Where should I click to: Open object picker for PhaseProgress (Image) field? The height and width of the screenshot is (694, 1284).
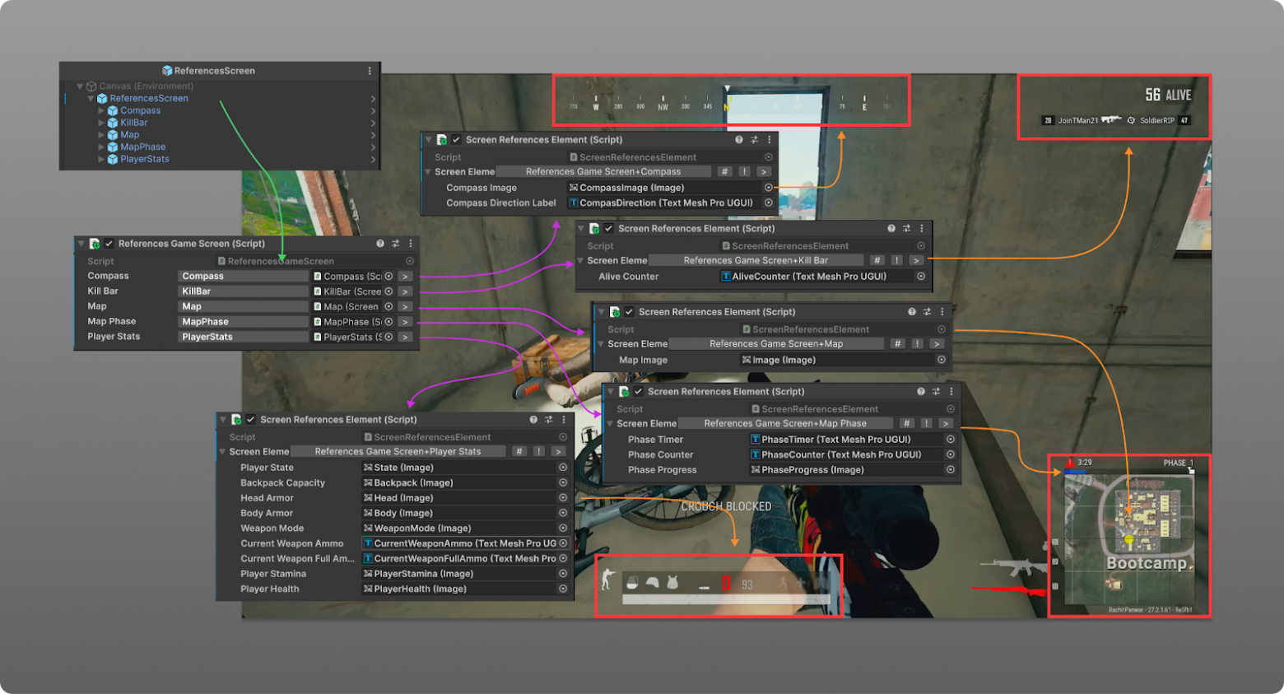tap(951, 470)
